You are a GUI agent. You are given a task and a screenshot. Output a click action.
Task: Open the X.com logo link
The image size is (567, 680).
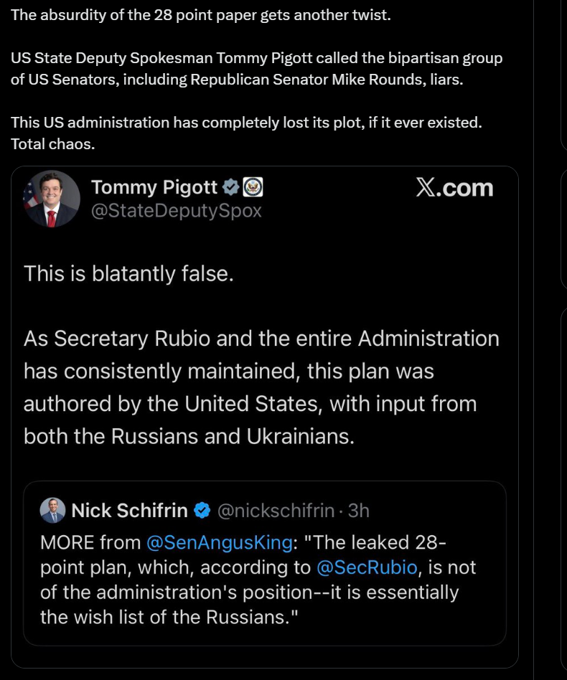tap(454, 188)
